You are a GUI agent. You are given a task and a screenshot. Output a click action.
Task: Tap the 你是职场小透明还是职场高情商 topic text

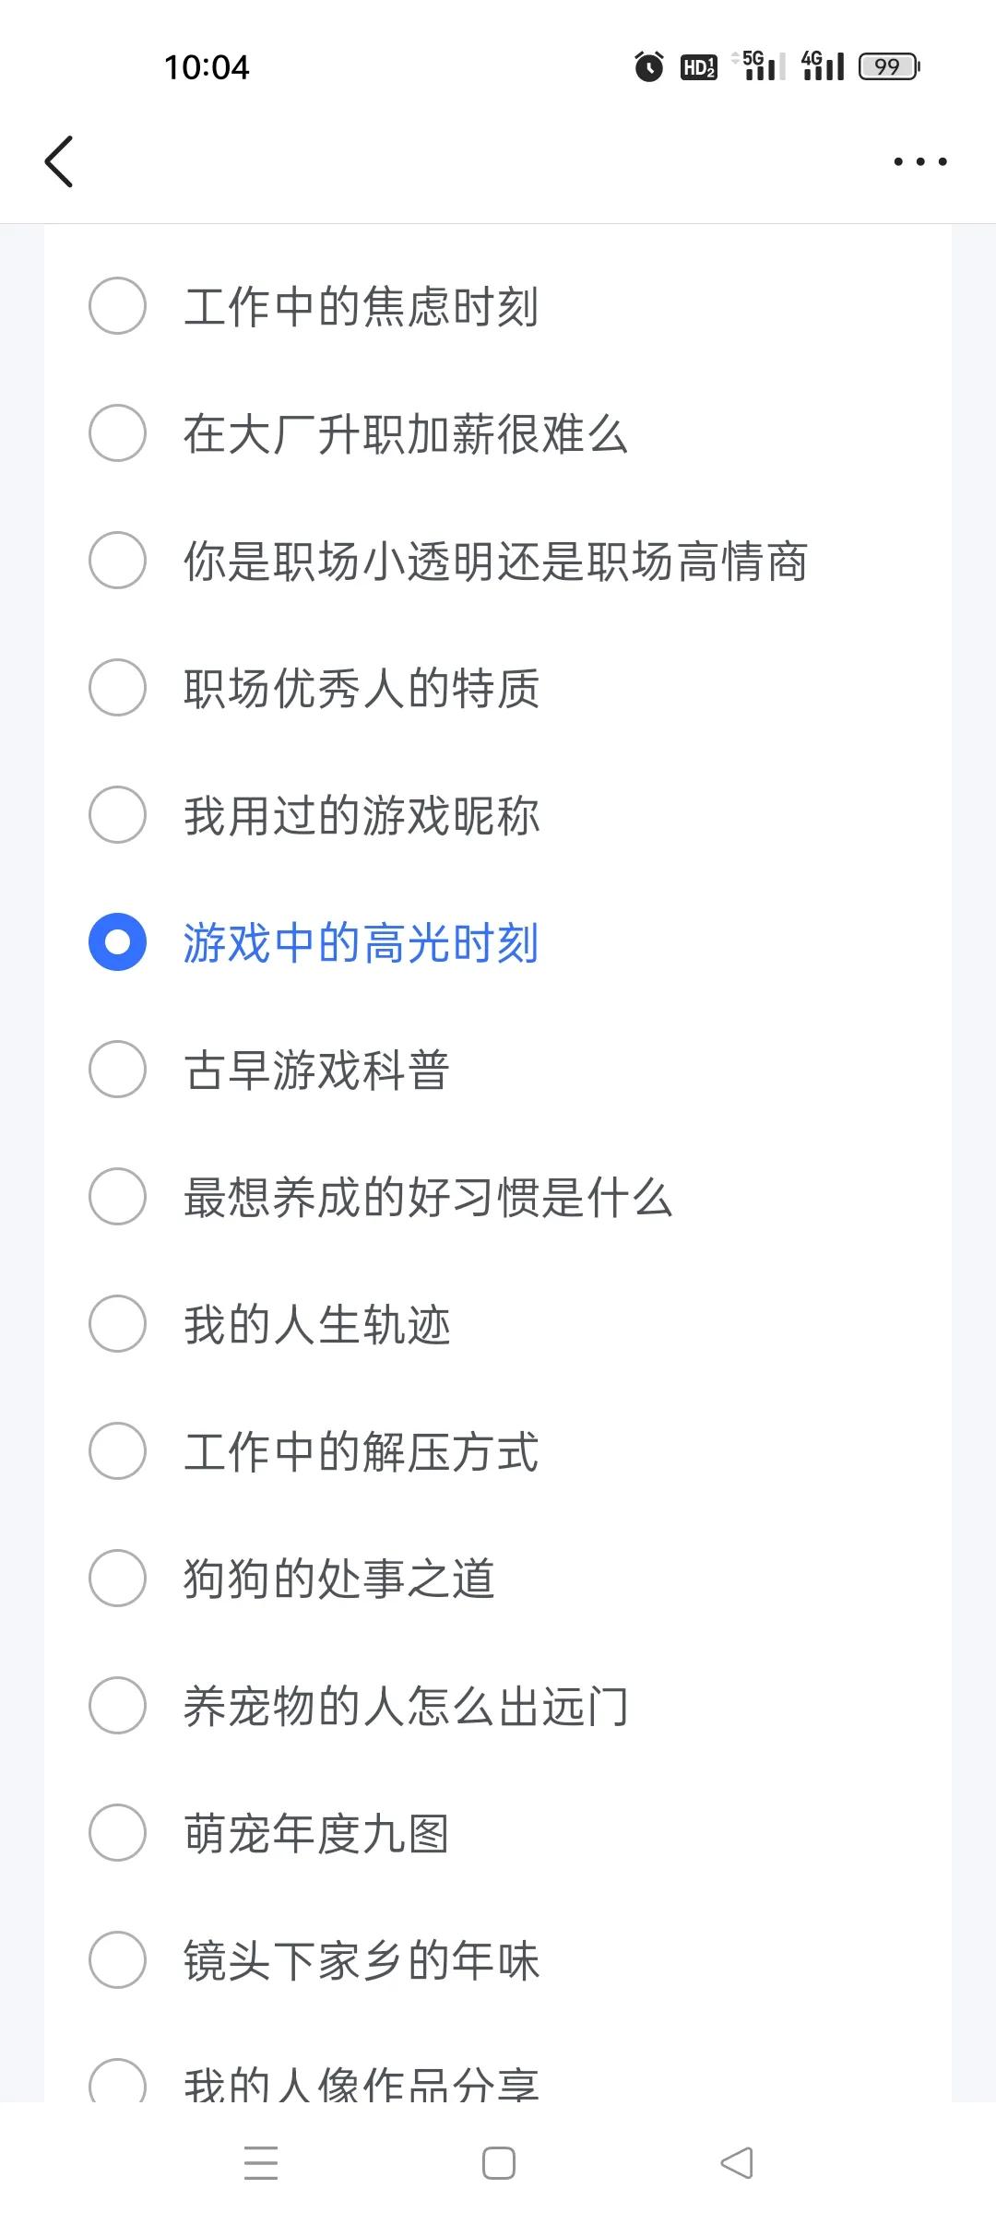click(495, 561)
